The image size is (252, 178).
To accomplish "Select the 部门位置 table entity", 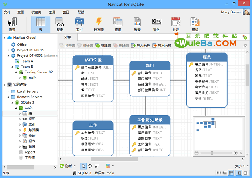I will (93, 79).
